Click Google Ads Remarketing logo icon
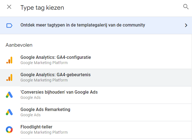The image size is (192, 140). click(9, 112)
